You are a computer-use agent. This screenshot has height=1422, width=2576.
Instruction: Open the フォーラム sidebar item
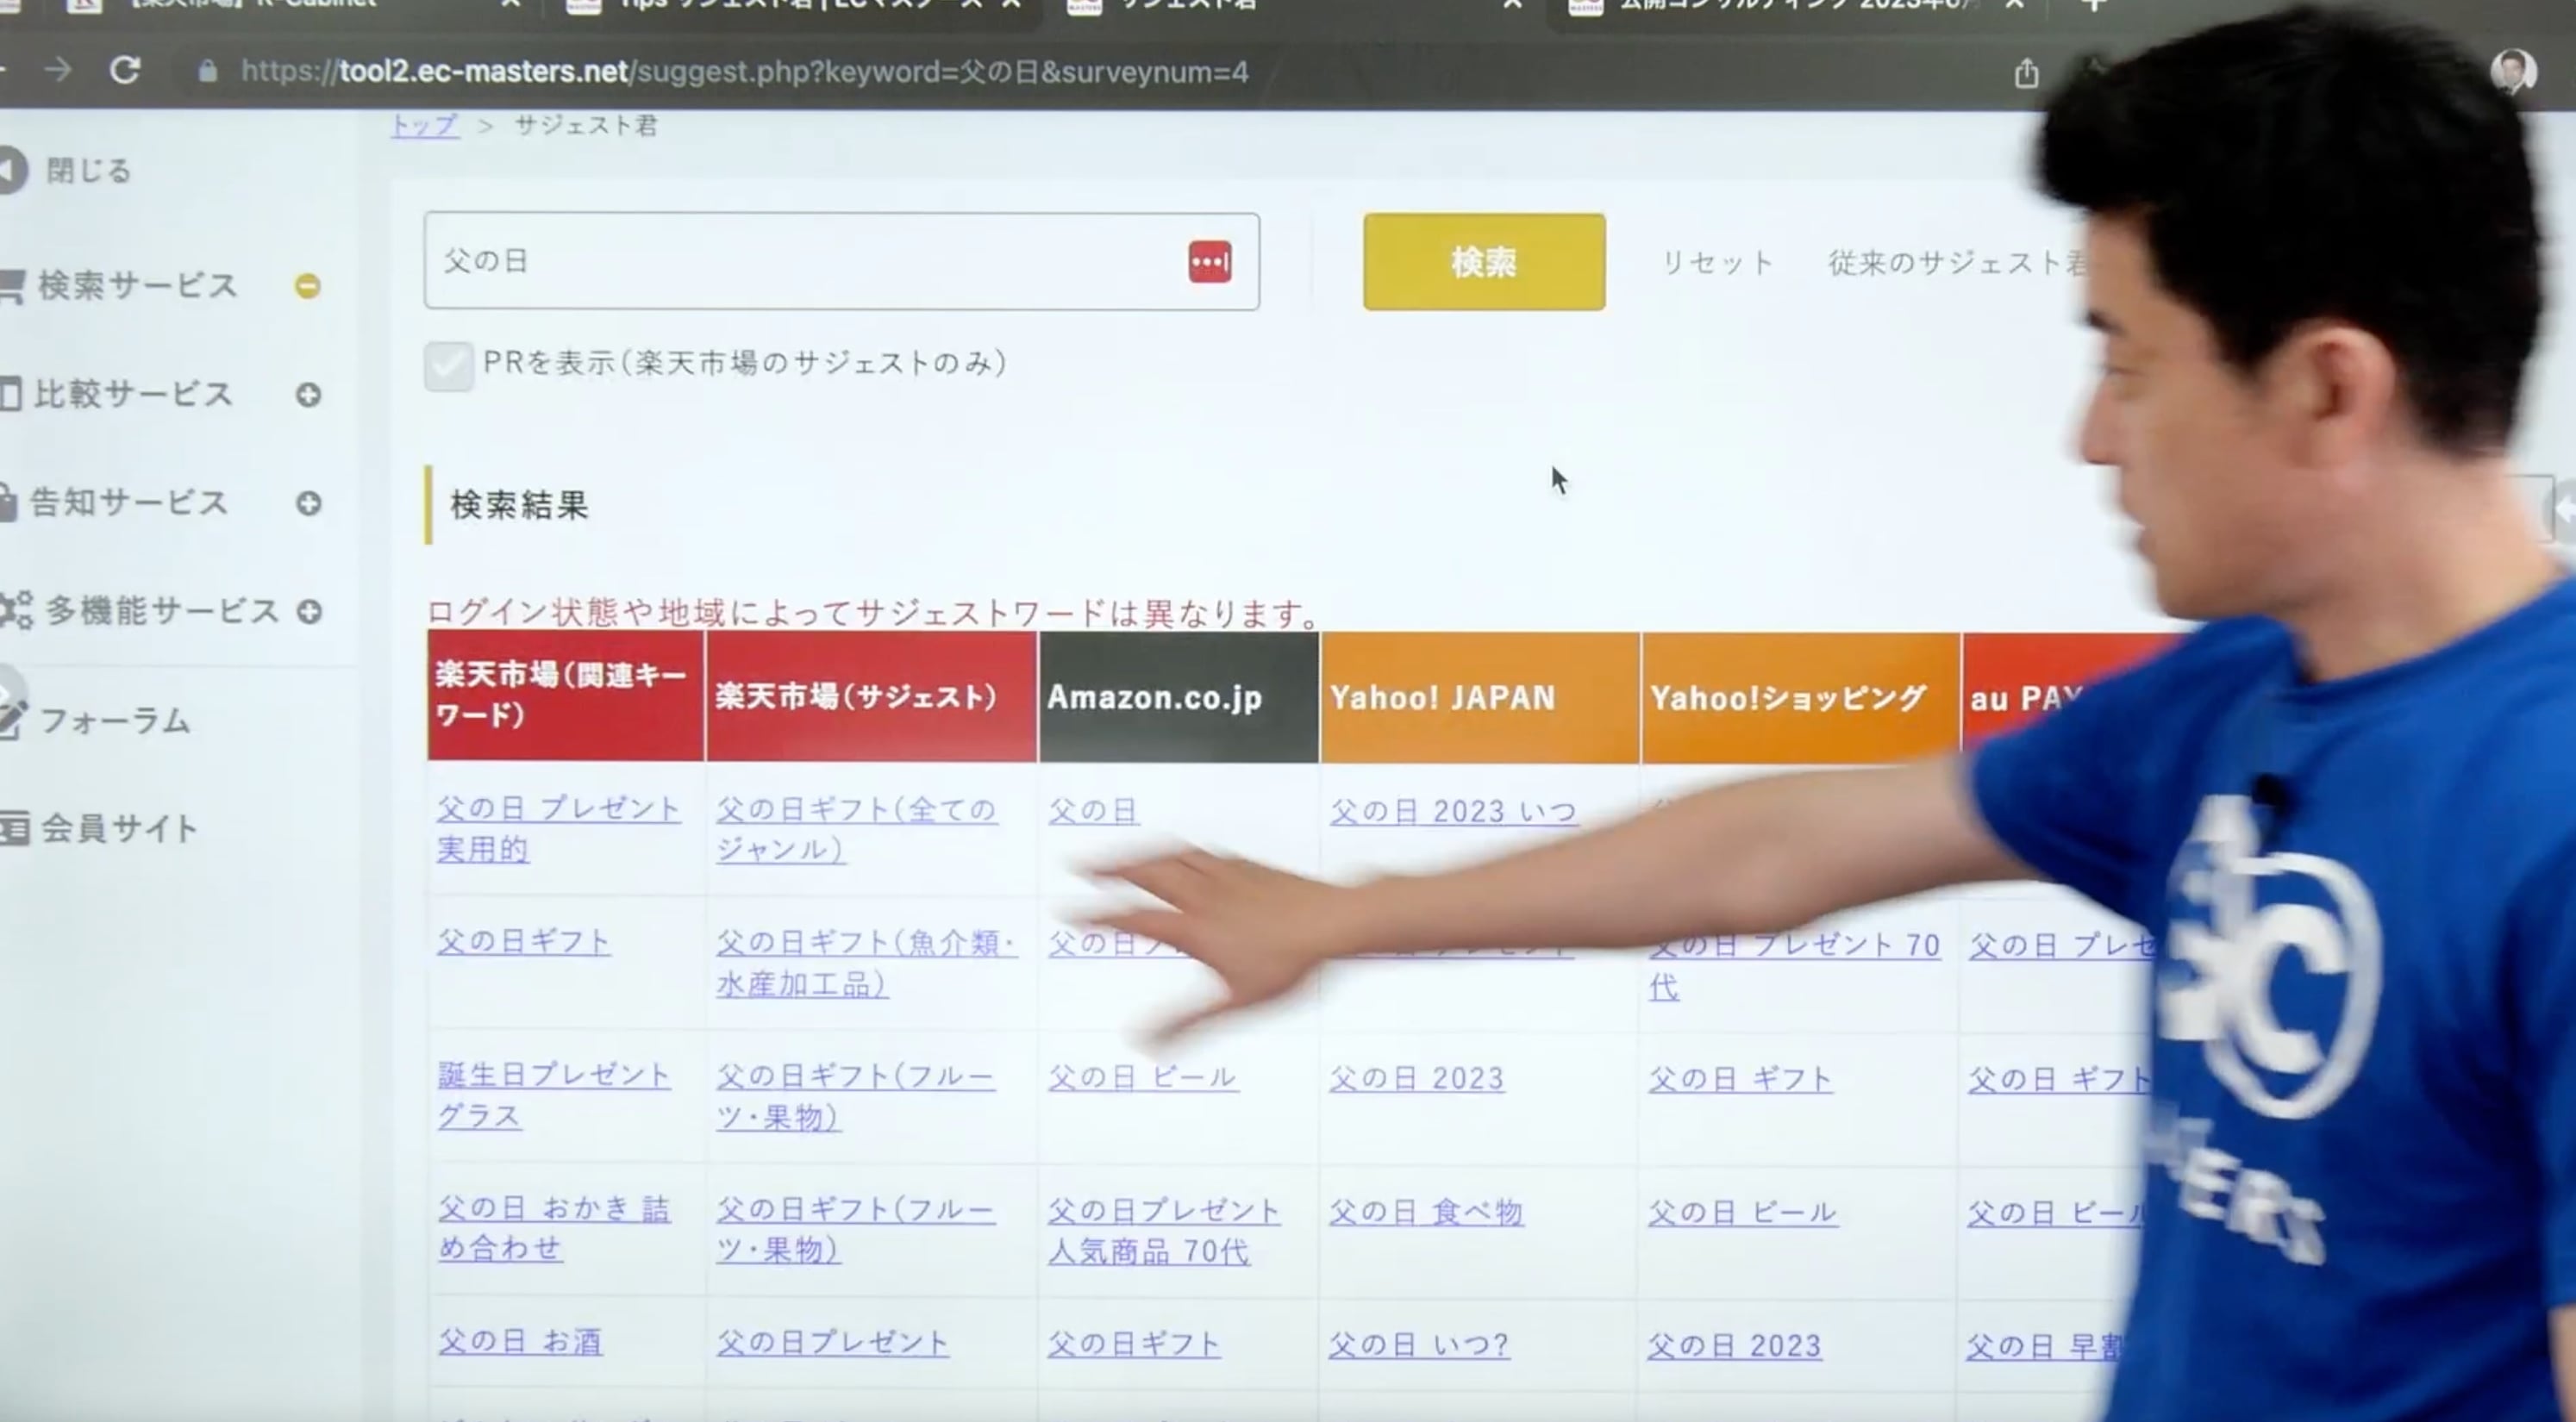click(x=114, y=720)
